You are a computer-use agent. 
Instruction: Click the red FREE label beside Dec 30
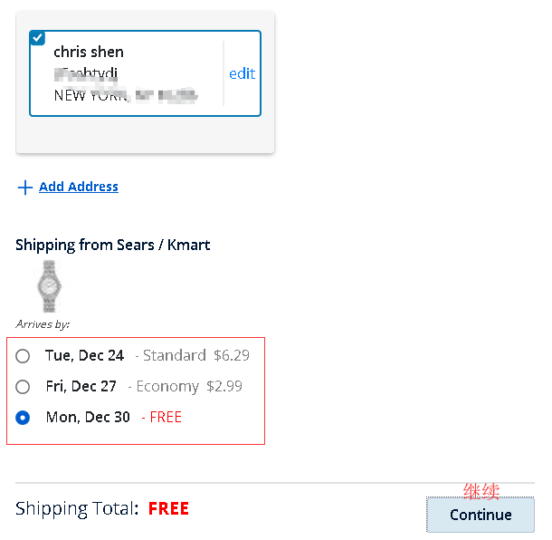point(166,417)
